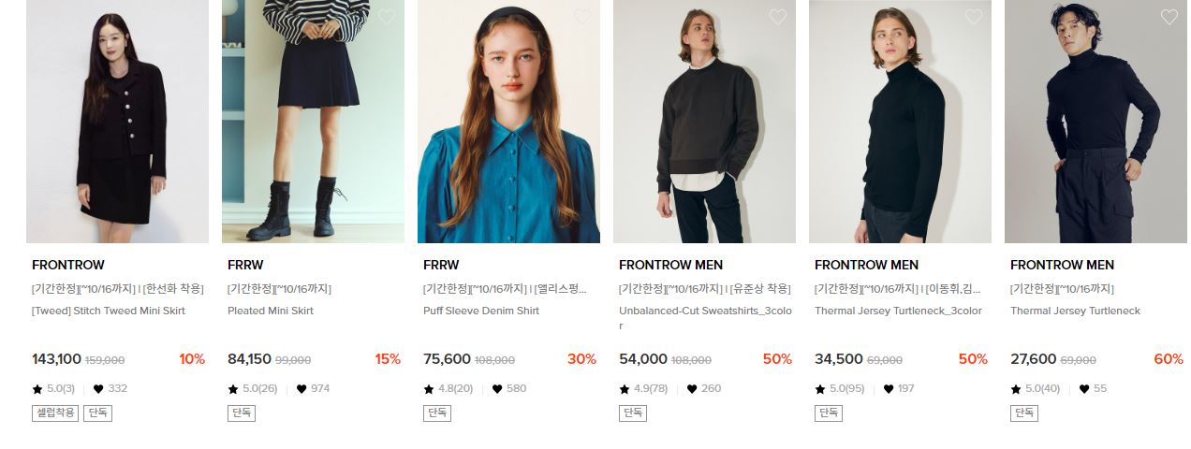Click the heart icon next to 580

(497, 389)
